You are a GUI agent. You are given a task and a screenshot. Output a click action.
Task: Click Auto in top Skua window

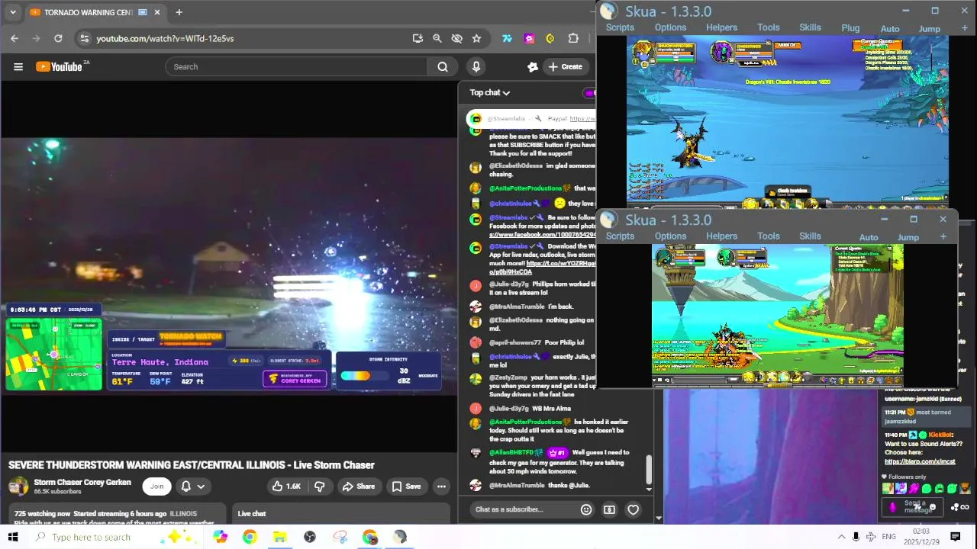point(890,29)
